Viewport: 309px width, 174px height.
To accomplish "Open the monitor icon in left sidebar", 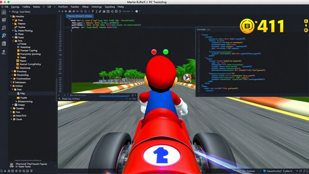I will click(4, 20).
